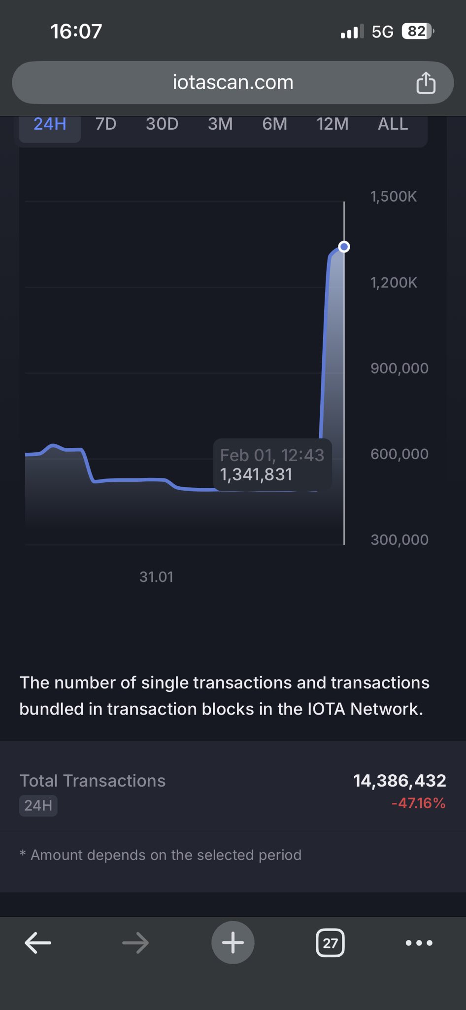Click the highlighted data point on chart
466x1010 pixels.
[344, 247]
